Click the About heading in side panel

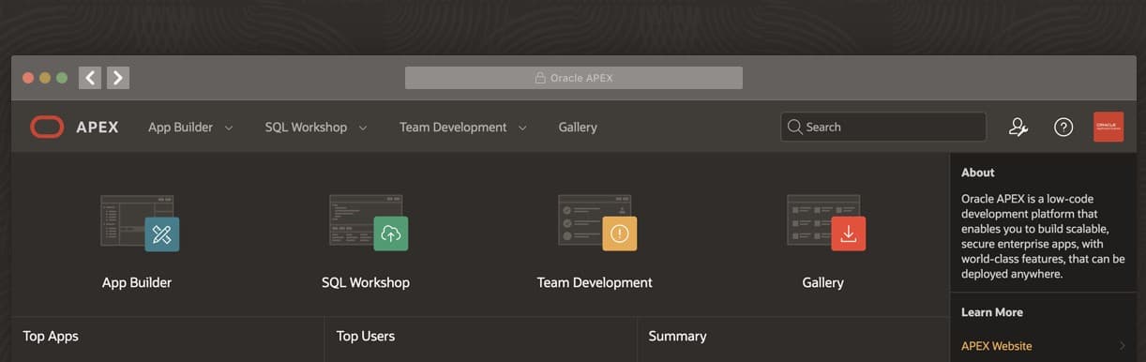click(978, 173)
